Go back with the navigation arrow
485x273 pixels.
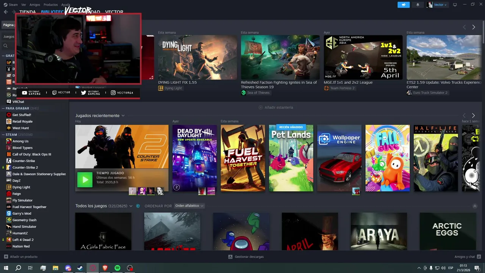pyautogui.click(x=6, y=12)
